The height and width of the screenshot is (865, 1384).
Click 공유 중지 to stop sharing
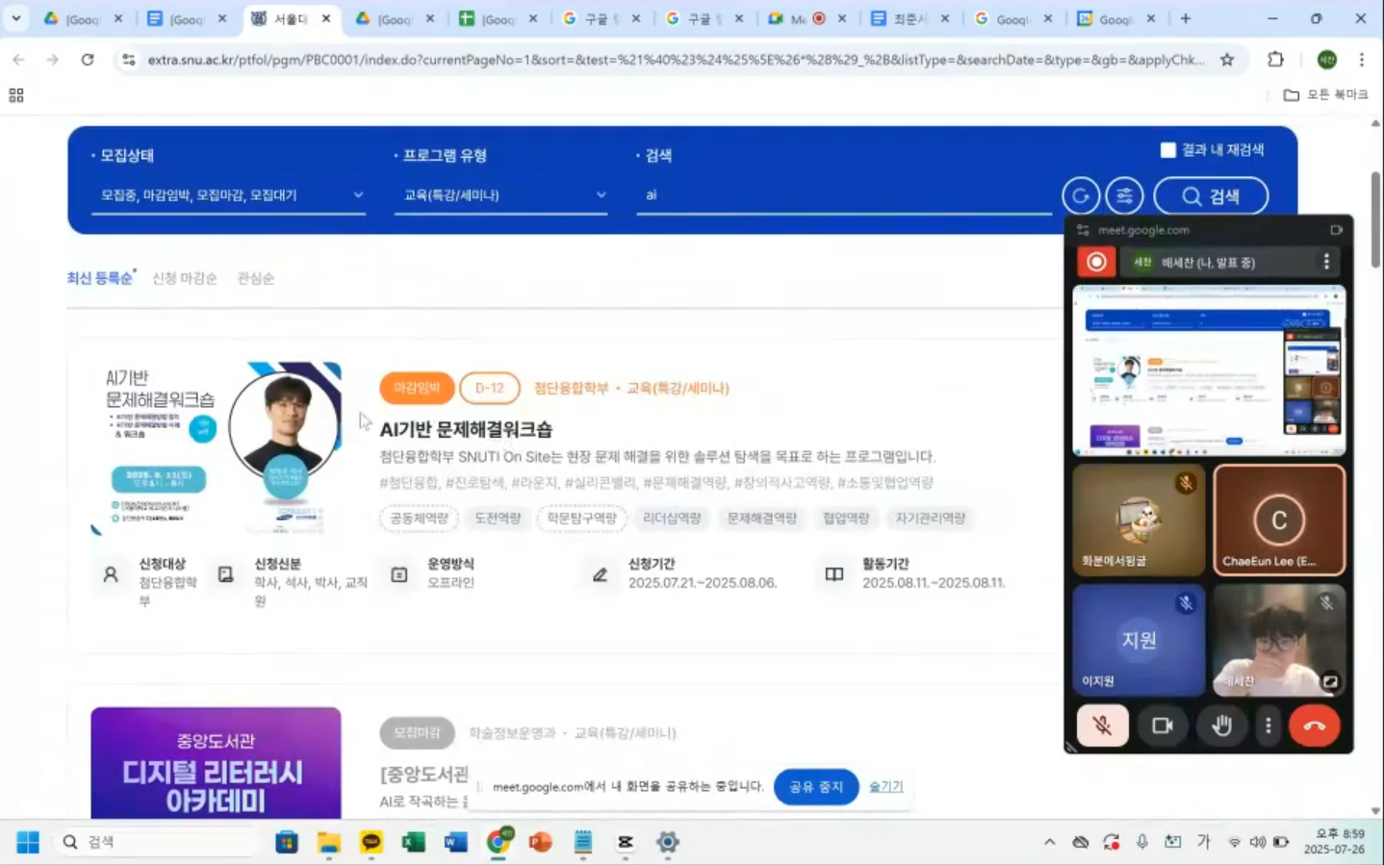(815, 787)
